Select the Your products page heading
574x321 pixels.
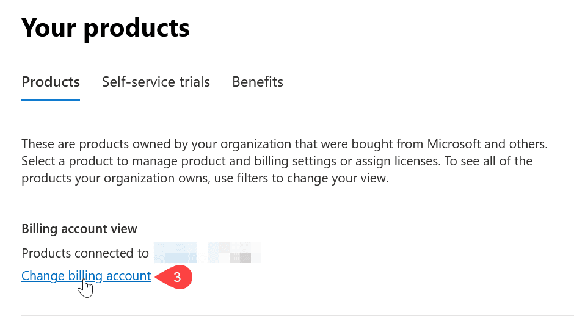tap(106, 28)
